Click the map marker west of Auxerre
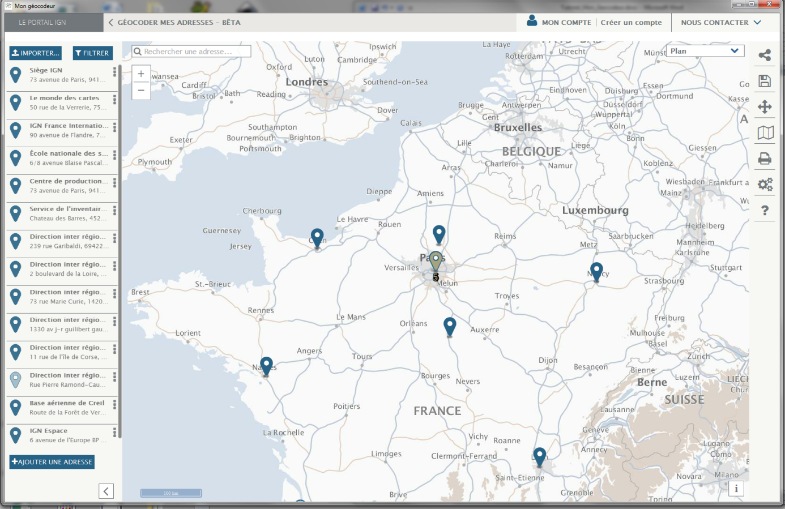 450,326
